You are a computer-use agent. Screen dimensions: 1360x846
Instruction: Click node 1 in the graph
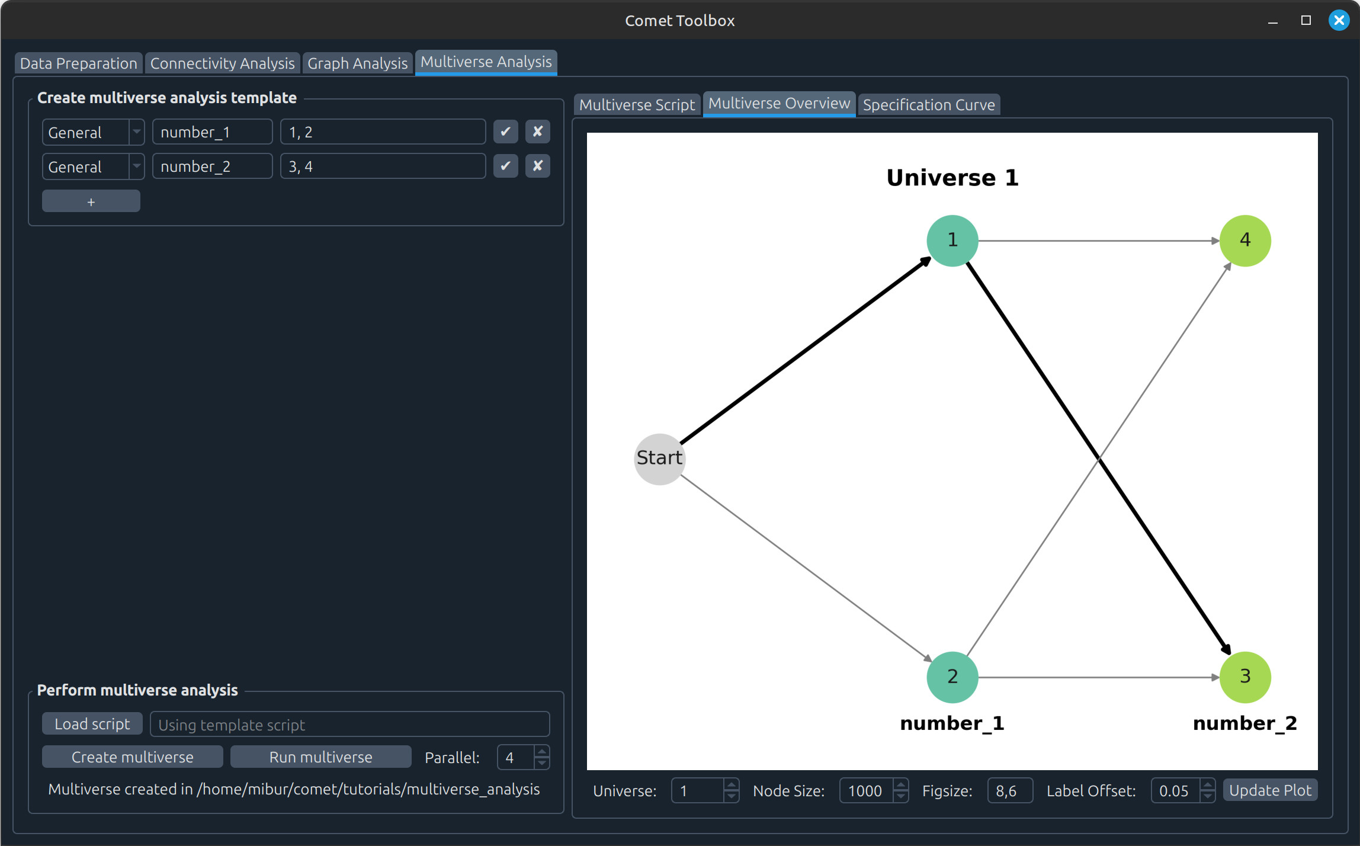coord(952,241)
